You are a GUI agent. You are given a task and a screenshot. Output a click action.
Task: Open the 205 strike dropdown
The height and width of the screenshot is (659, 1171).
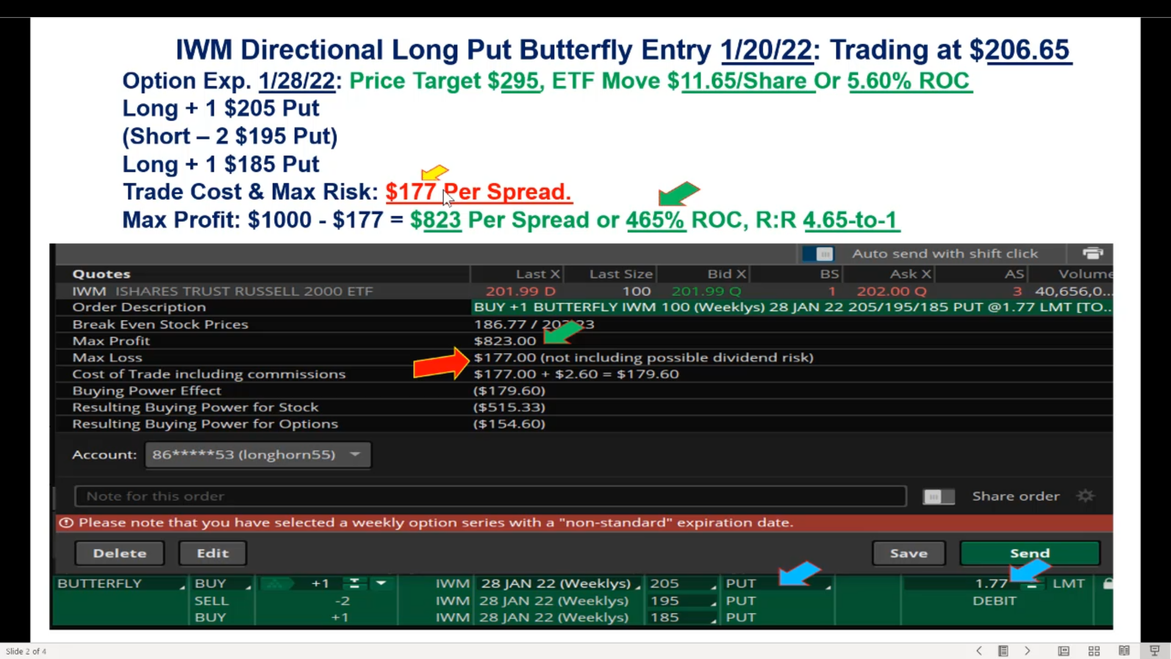coord(682,584)
